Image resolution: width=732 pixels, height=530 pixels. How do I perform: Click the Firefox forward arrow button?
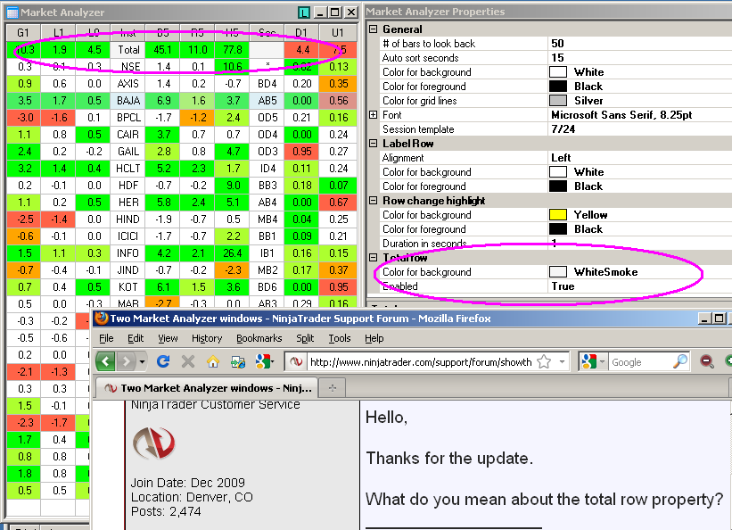(x=126, y=361)
